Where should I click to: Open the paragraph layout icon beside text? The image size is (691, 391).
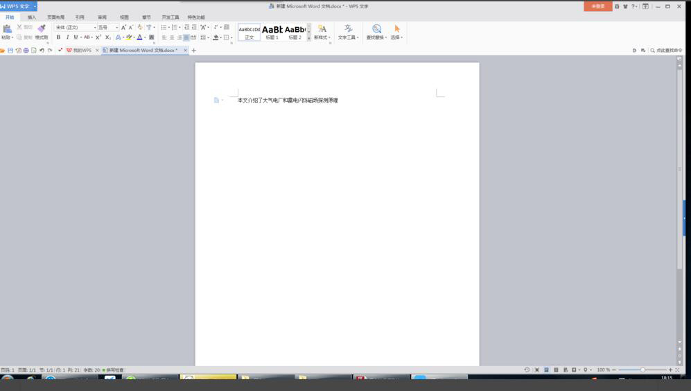(216, 100)
